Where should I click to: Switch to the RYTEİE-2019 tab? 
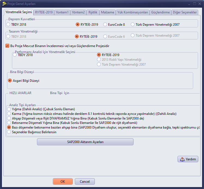click(44, 12)
